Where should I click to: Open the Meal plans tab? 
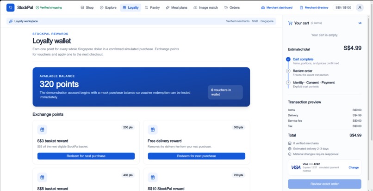pyautogui.click(x=176, y=7)
